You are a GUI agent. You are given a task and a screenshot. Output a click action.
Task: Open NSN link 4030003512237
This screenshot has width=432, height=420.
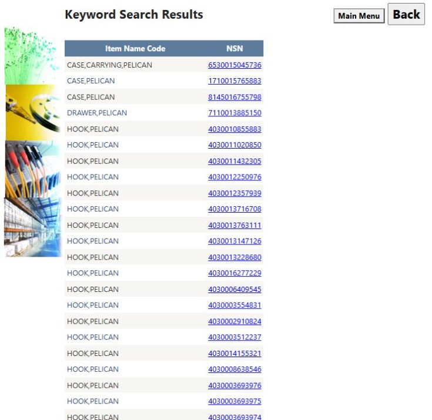[x=235, y=337]
